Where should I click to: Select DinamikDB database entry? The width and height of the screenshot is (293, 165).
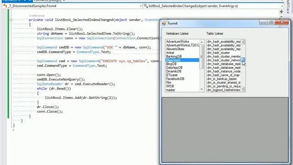click(x=182, y=71)
